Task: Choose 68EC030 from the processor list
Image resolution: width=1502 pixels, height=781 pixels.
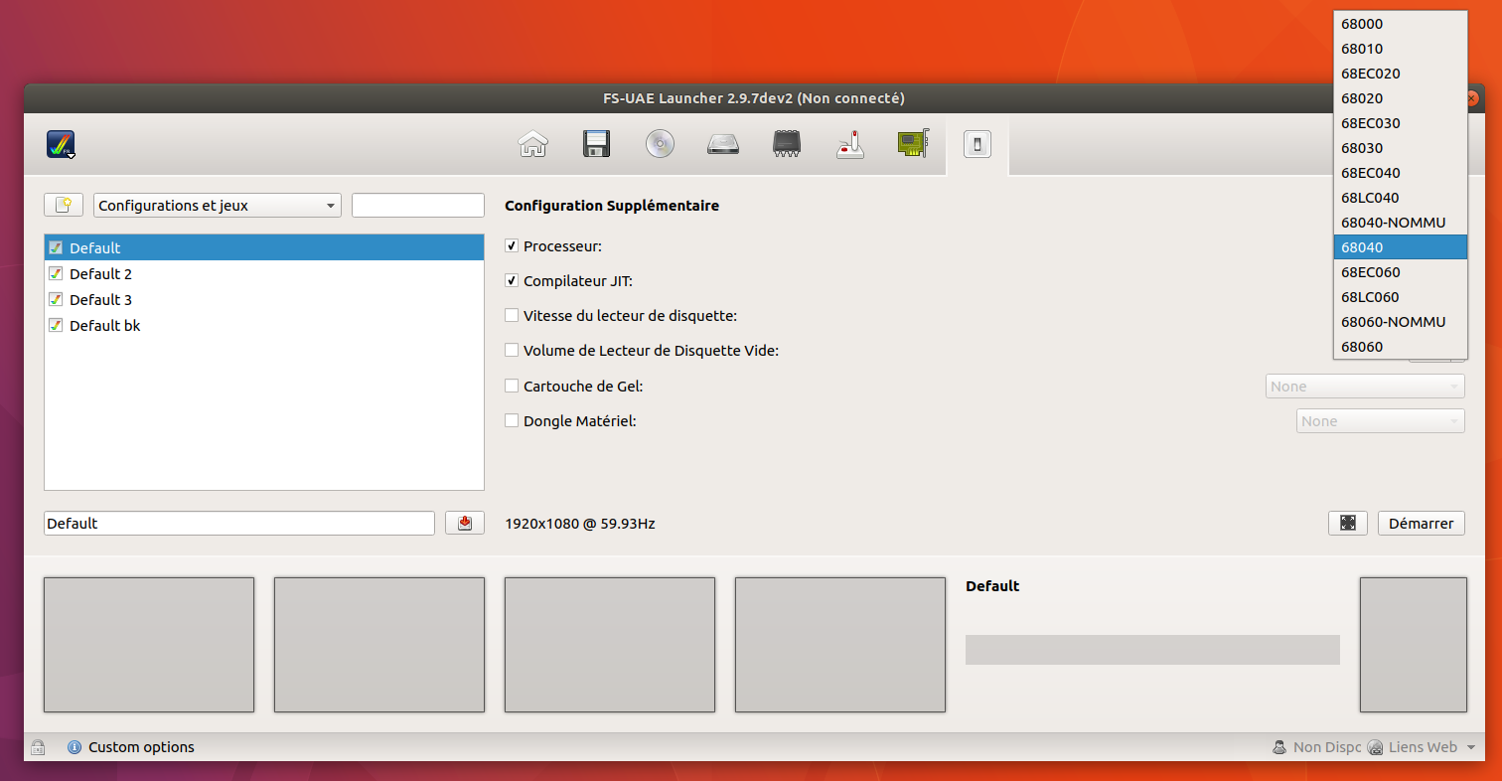Action: pyautogui.click(x=1401, y=123)
